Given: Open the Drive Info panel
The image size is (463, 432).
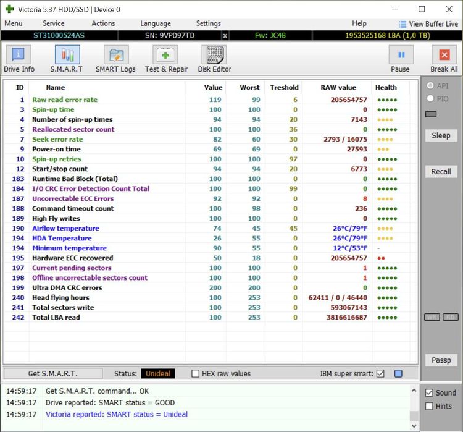Looking at the screenshot, I should (19, 59).
